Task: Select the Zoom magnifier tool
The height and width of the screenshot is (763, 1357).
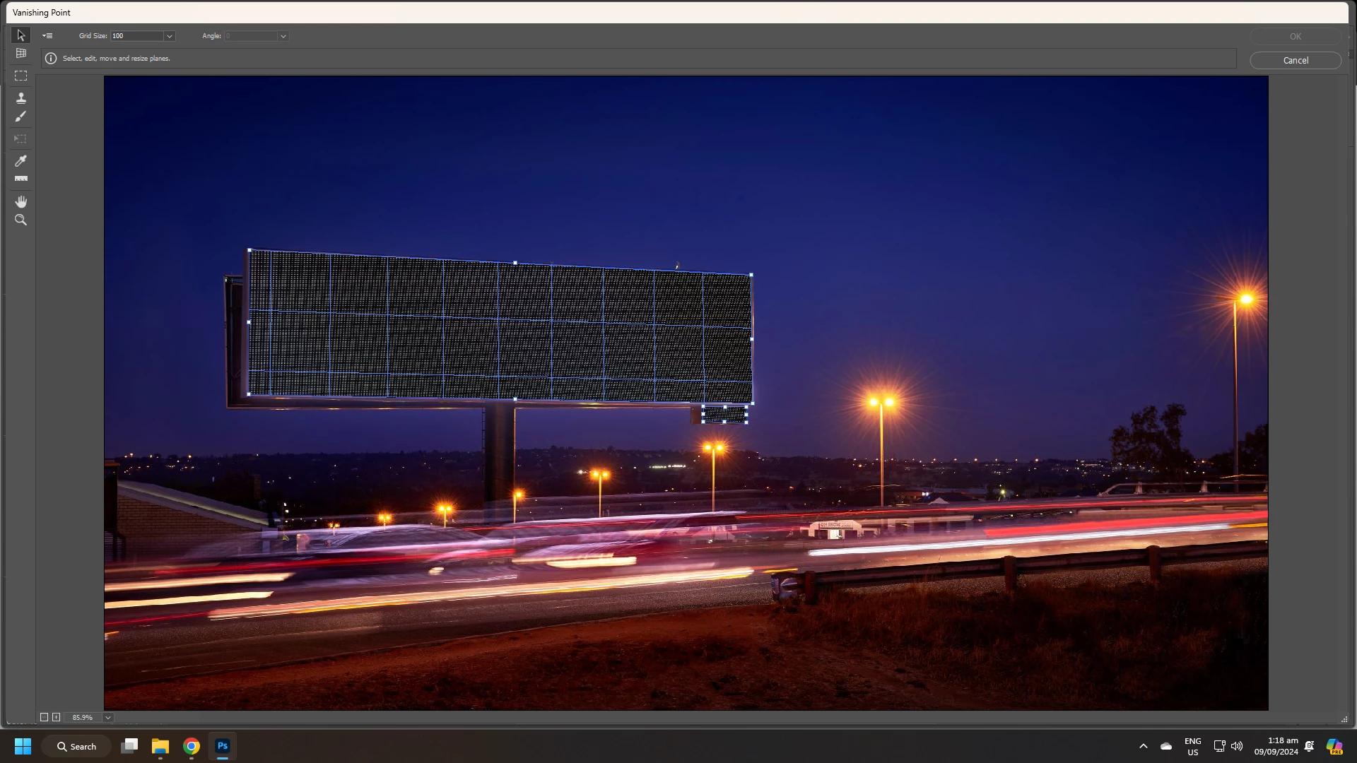Action: click(x=20, y=220)
